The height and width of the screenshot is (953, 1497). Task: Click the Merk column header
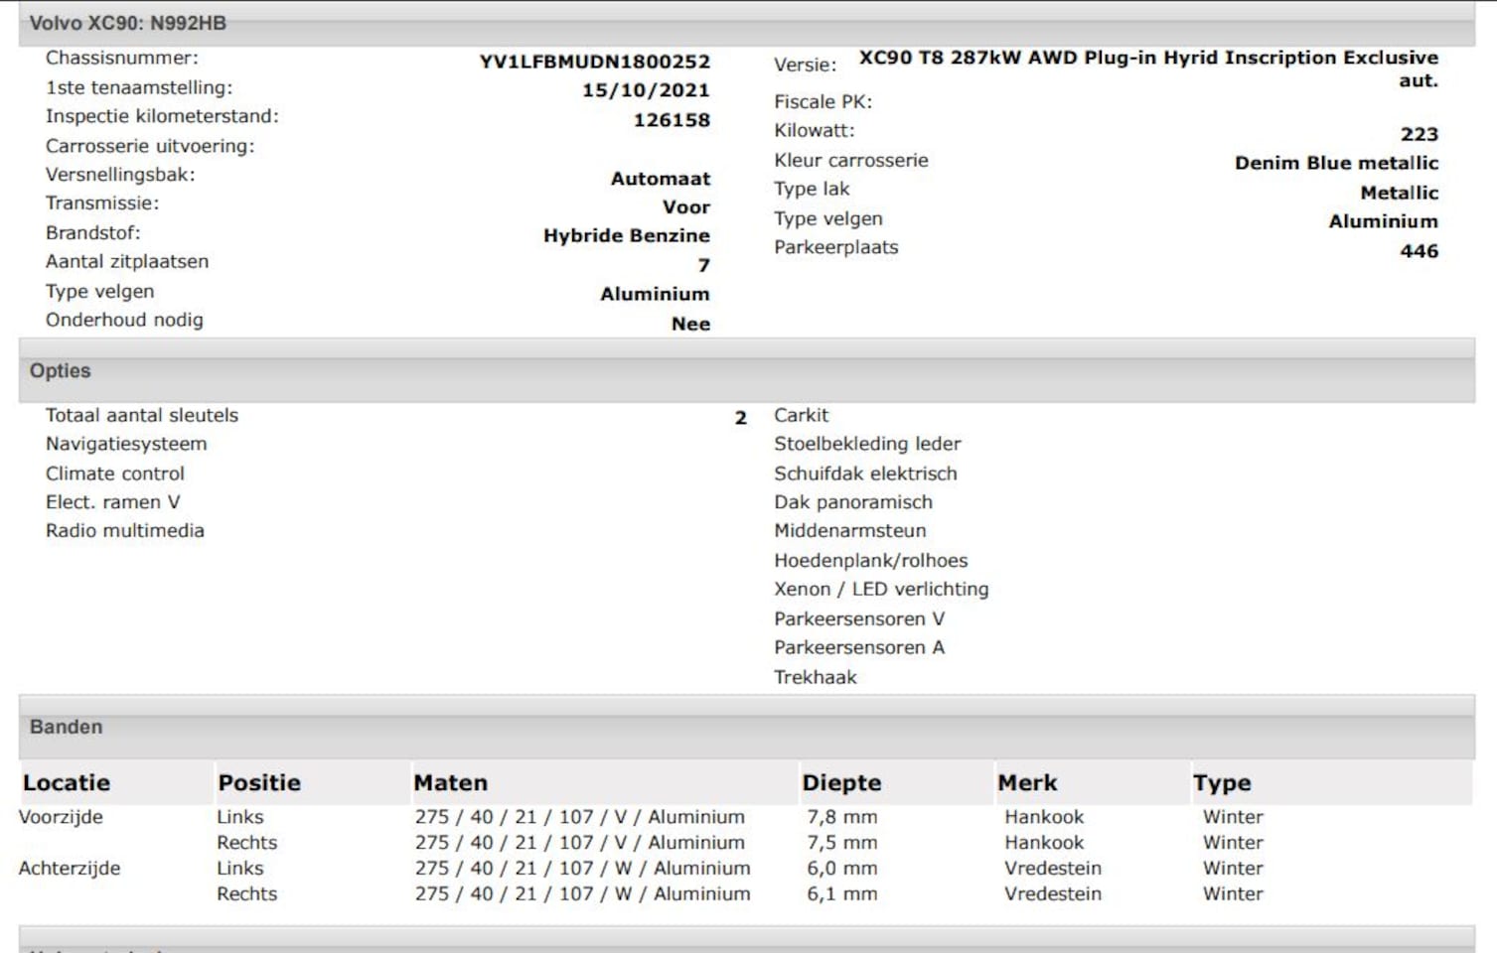pos(1027,783)
